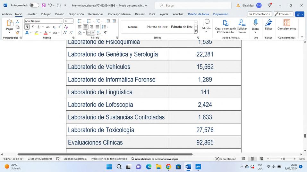
Task: Open the Editor proofing tool
Action: click(x=269, y=24)
